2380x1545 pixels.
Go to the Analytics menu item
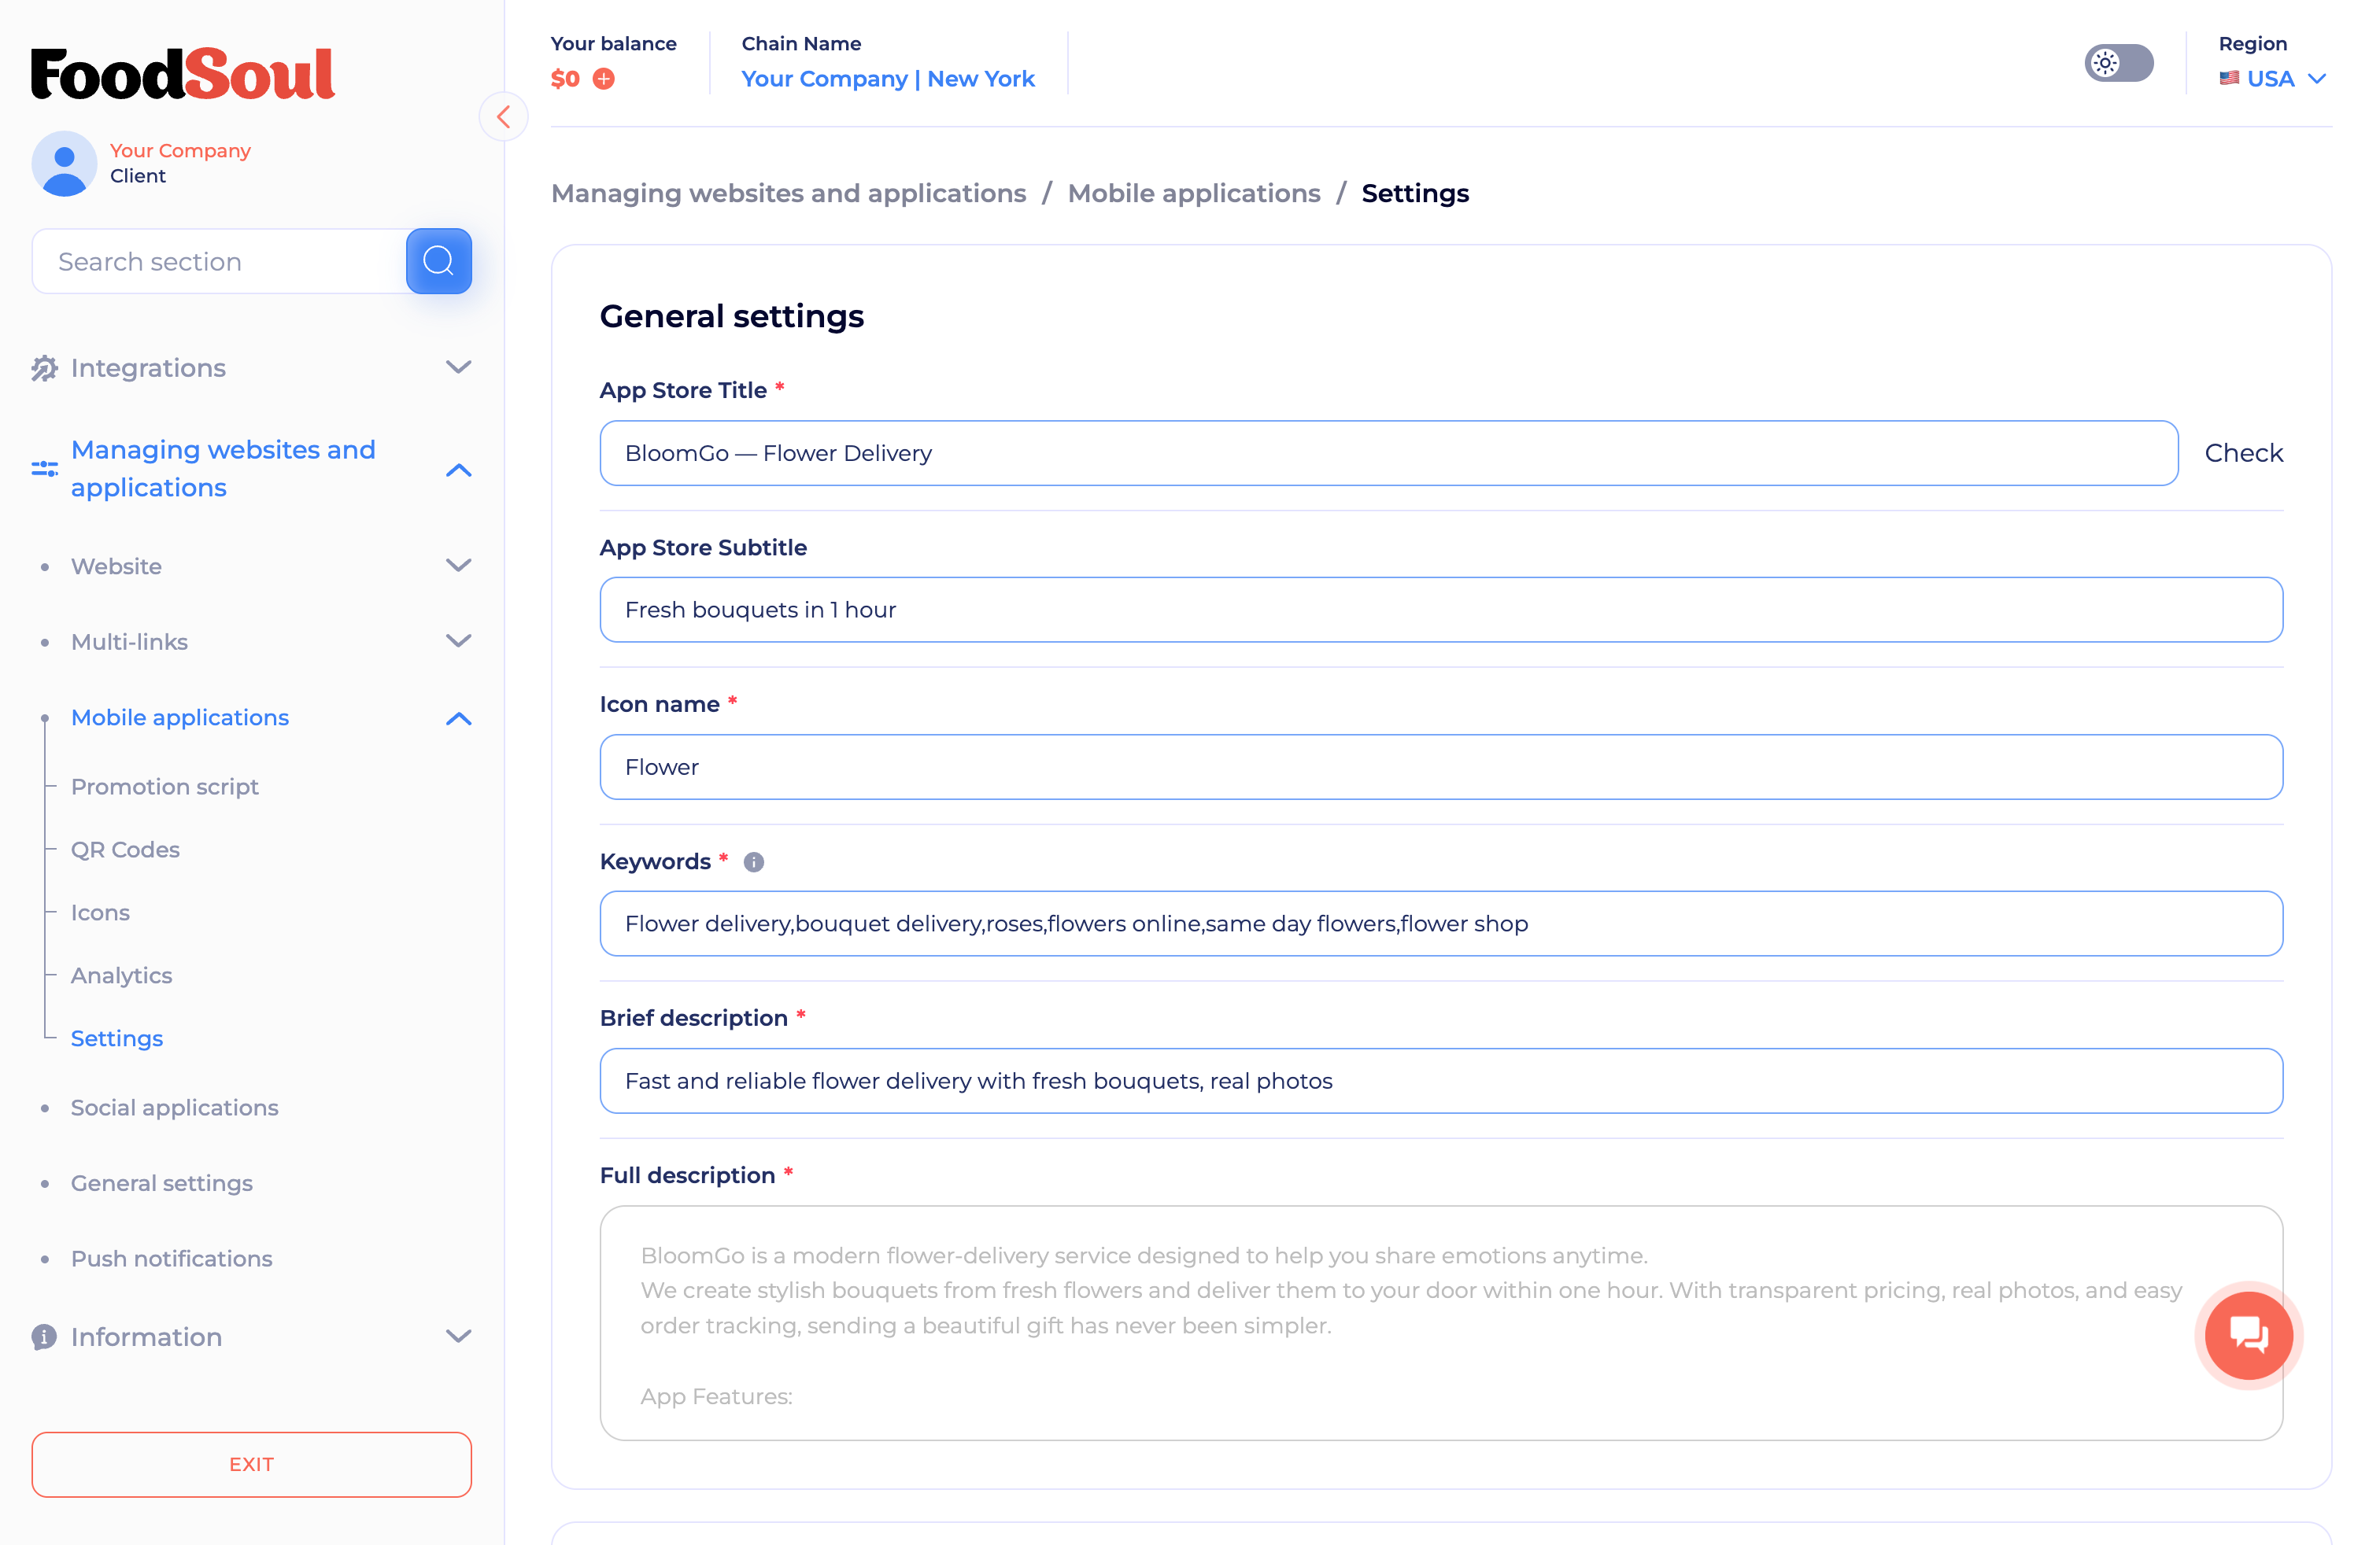click(121, 975)
